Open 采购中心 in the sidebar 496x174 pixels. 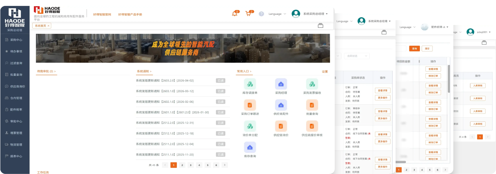pyautogui.click(x=15, y=40)
